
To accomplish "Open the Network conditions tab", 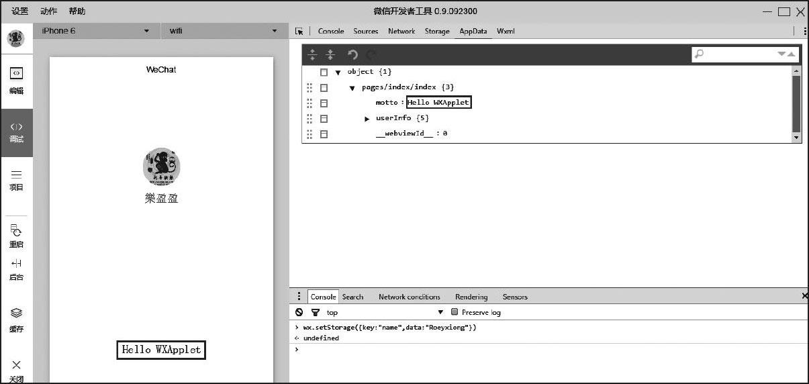I will click(410, 297).
